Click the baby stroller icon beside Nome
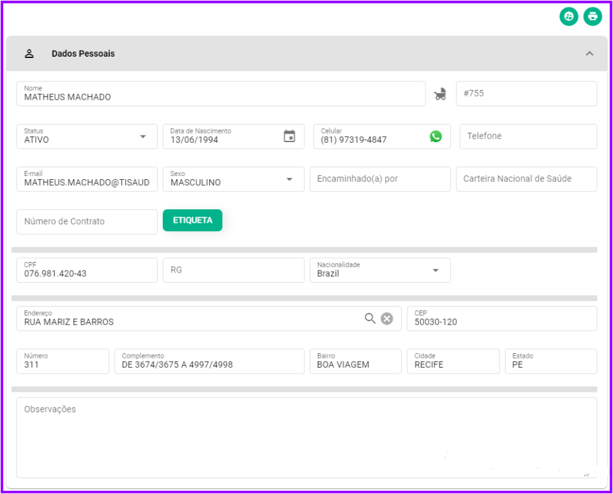This screenshot has height=494, width=613. tap(440, 94)
